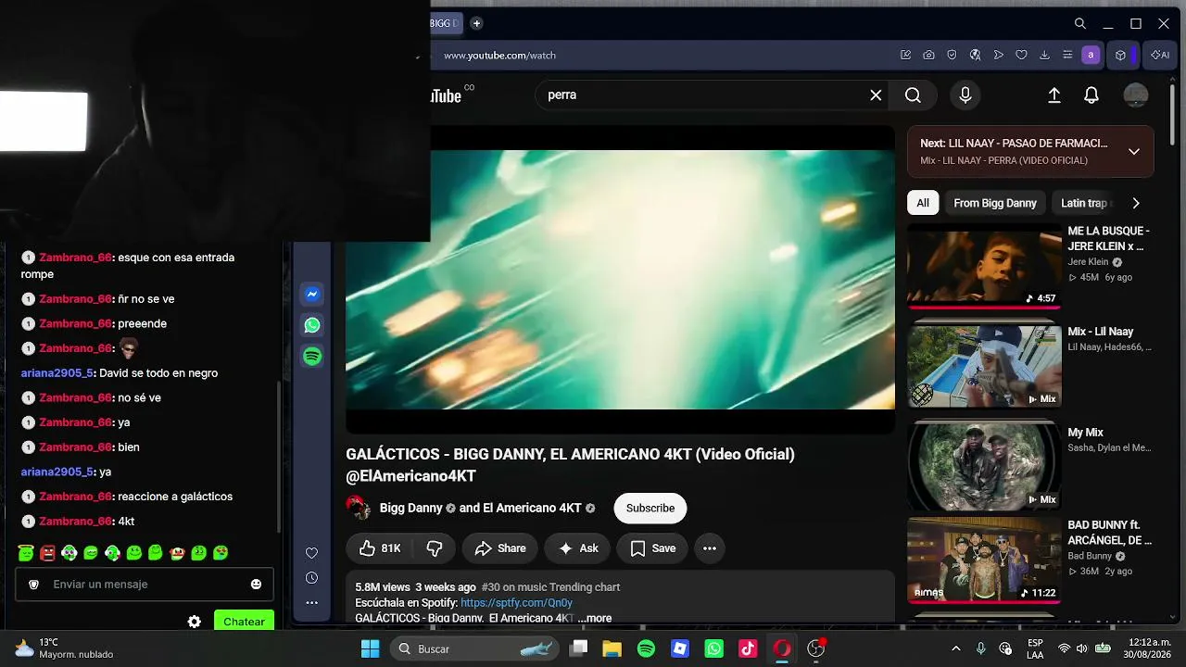Screen dimensions: 1186x667
Task: Open the BAD BUNNY ft. ARCÁNGEL video thumbnail
Action: (x=984, y=560)
